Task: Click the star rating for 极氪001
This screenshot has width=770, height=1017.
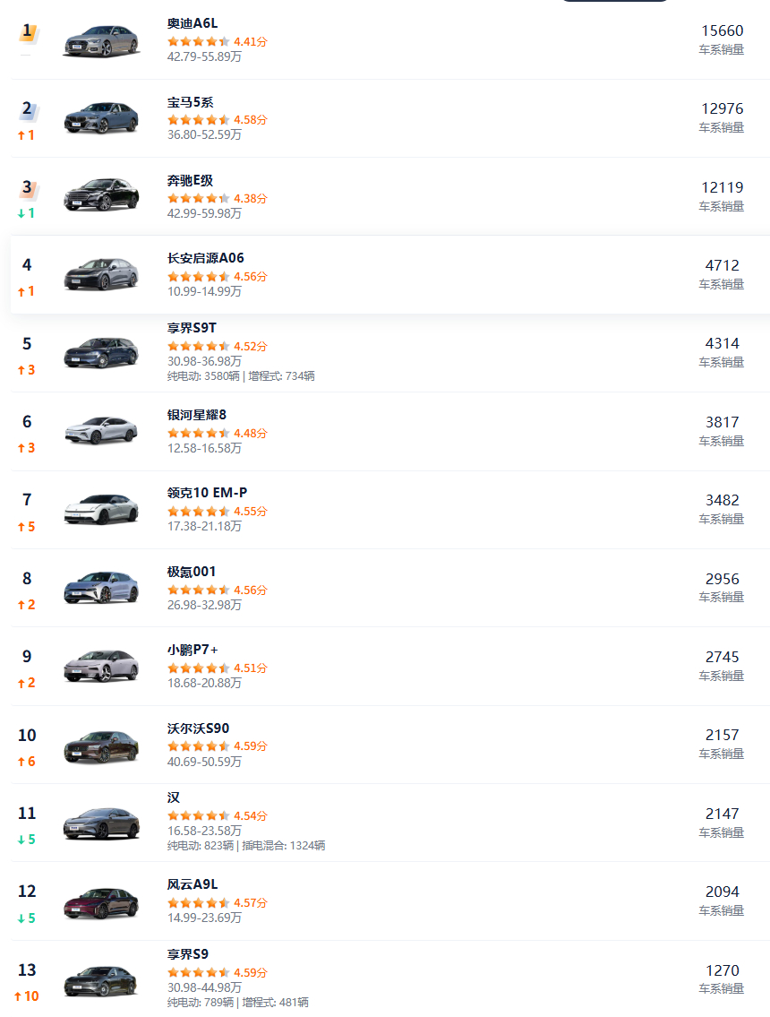Action: [x=198, y=590]
